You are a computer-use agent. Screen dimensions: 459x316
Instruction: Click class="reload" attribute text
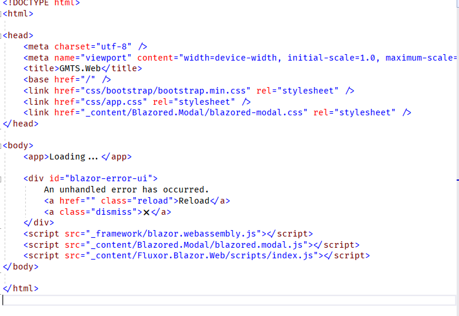tap(137, 201)
